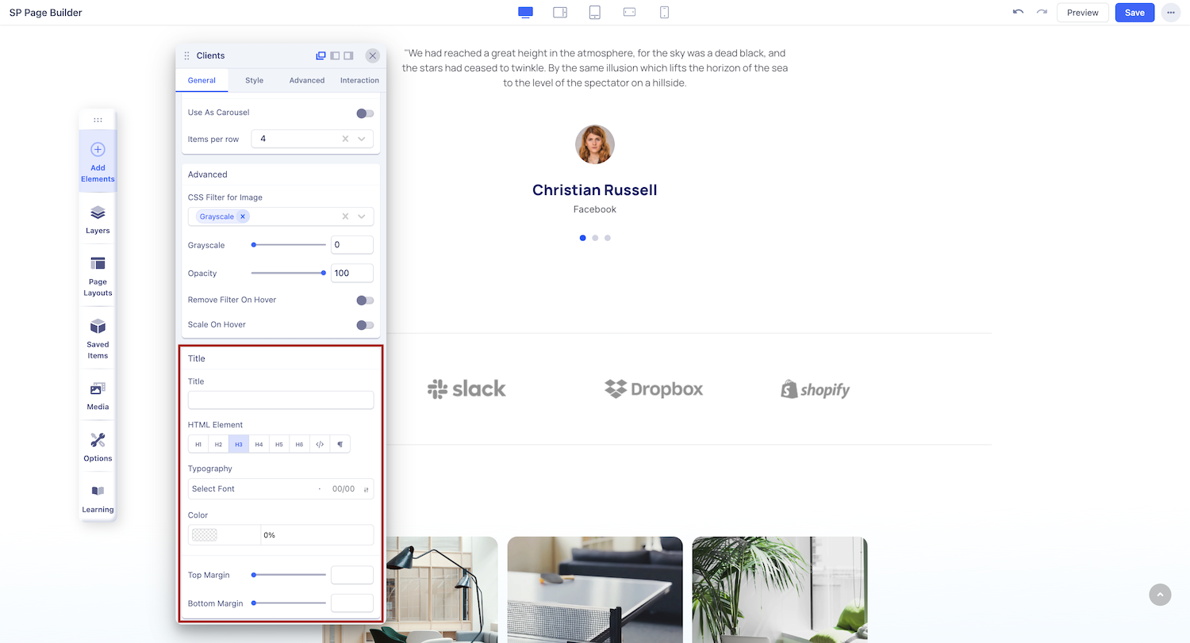The height and width of the screenshot is (643, 1190).
Task: Set title HTML element to H6
Action: [x=299, y=444]
